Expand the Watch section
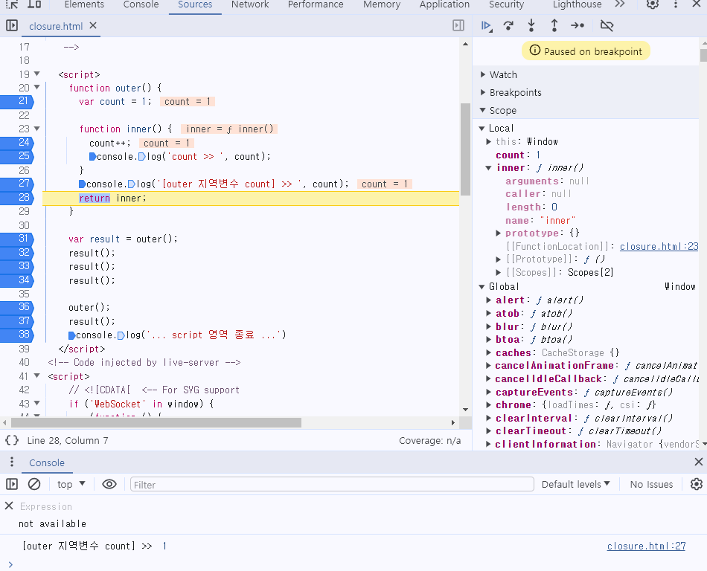Screen dimensions: 707x571 coord(483,74)
